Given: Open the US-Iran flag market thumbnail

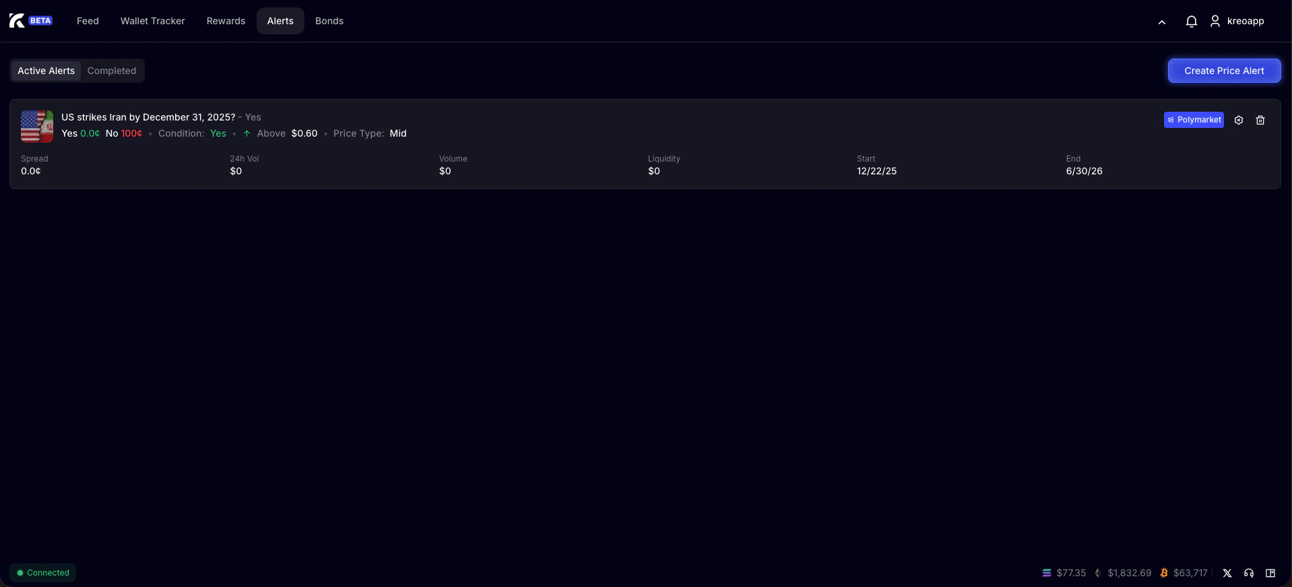Looking at the screenshot, I should click(37, 127).
